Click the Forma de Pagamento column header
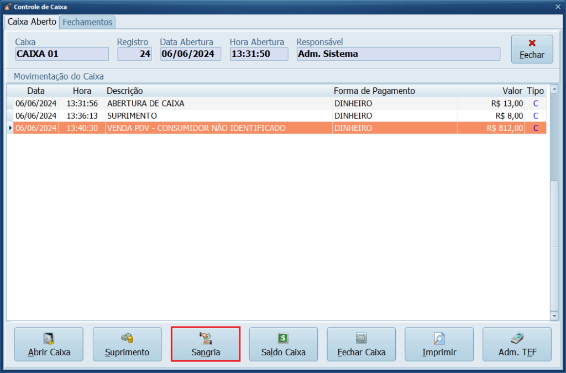This screenshot has height=373, width=566. [x=374, y=91]
